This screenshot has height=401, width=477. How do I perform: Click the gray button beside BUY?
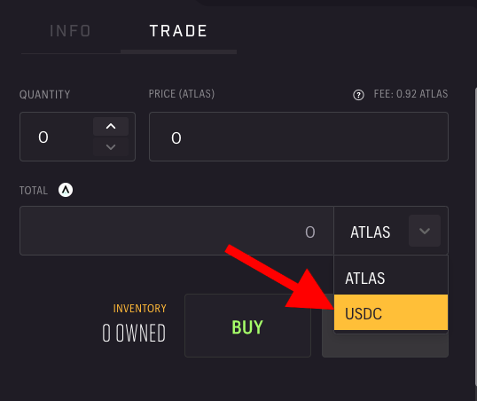pyautogui.click(x=385, y=345)
